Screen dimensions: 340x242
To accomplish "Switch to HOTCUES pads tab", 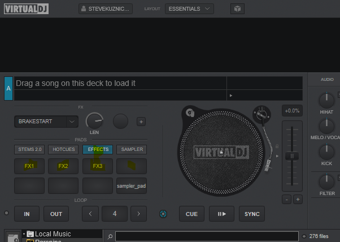I will pos(63,149).
